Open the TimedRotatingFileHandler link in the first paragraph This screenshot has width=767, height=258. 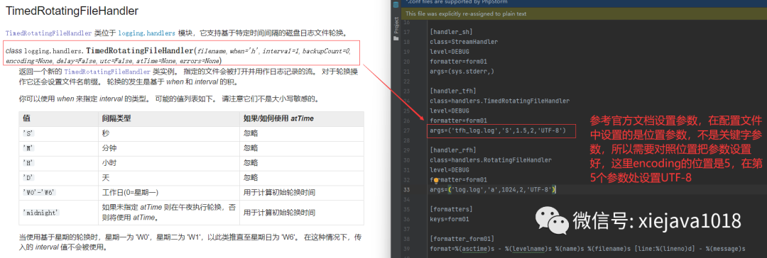pyautogui.click(x=48, y=33)
